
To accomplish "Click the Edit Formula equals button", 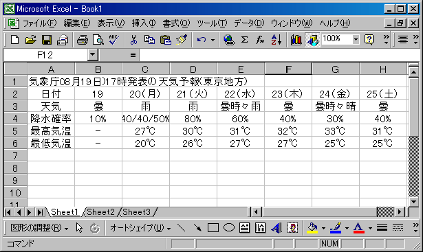I will pyautogui.click(x=133, y=55).
